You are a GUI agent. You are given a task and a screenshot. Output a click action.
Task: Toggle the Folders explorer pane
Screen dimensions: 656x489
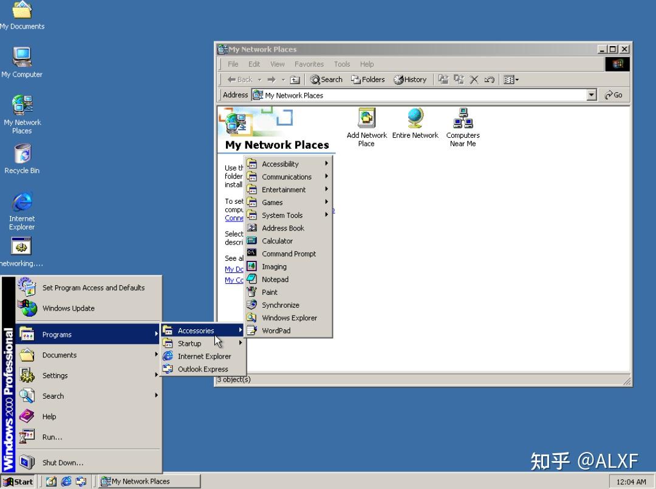(x=367, y=79)
